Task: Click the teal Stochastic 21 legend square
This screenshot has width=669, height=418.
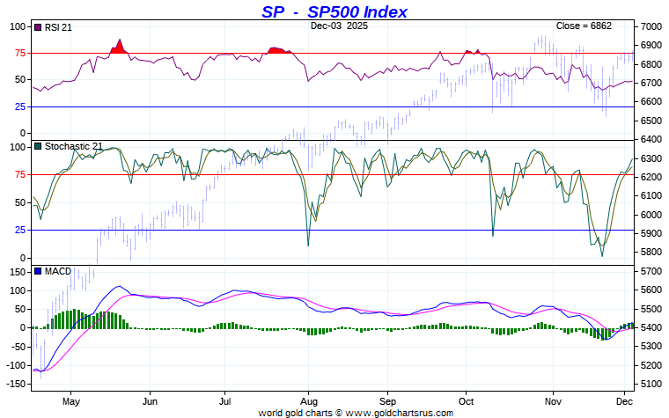Action: (38, 146)
